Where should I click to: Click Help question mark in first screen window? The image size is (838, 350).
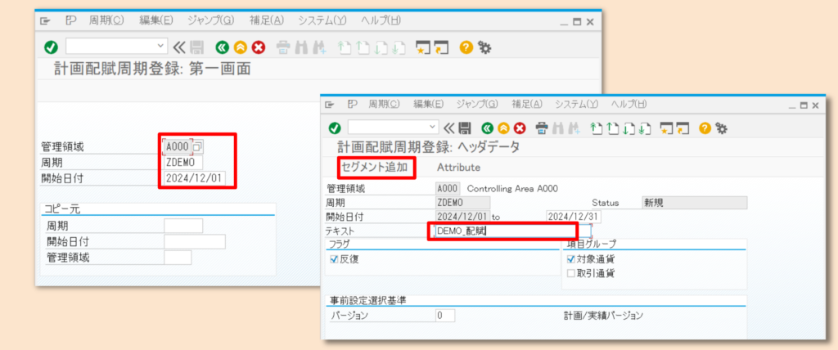coord(466,47)
